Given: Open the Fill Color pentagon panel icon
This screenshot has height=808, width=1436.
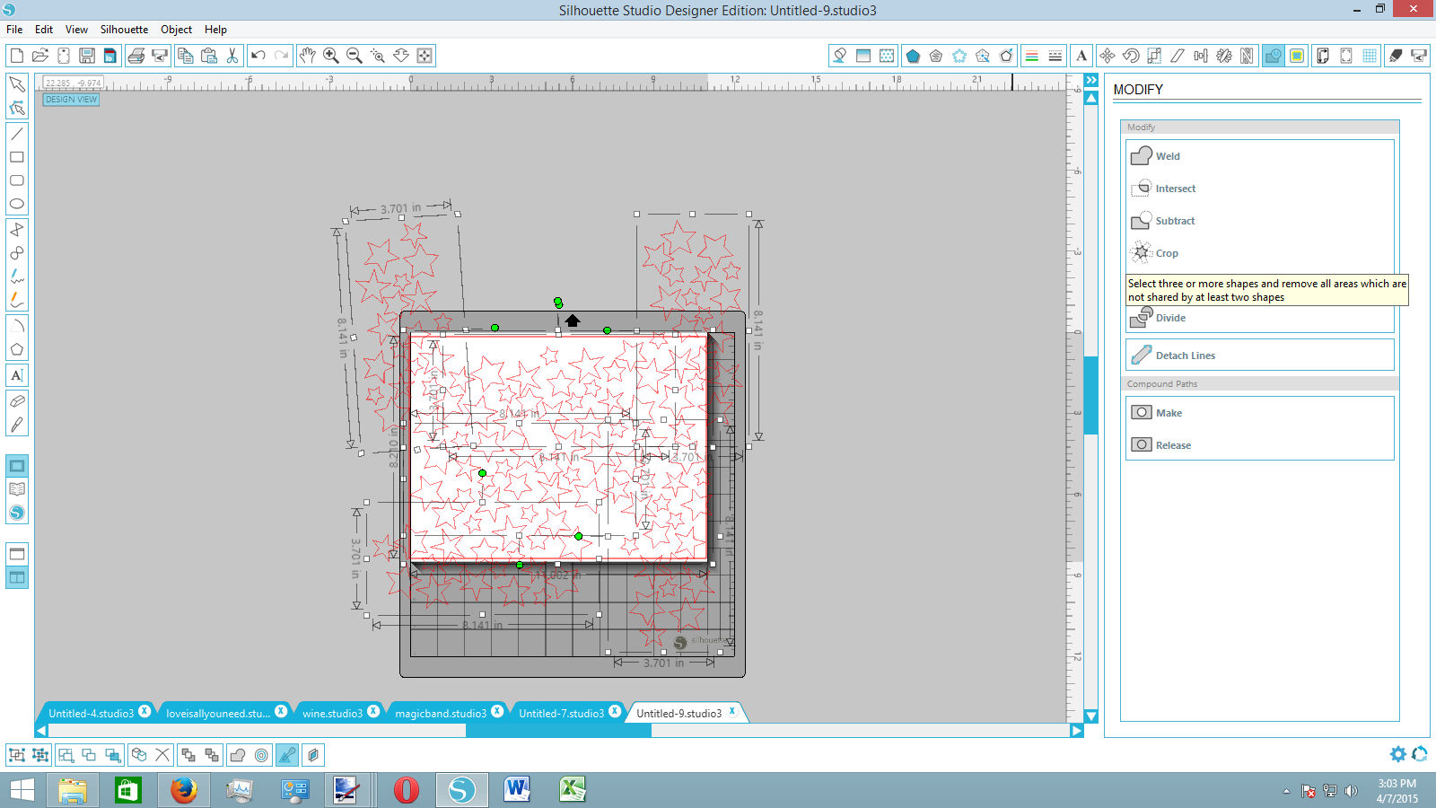Looking at the screenshot, I should (913, 56).
